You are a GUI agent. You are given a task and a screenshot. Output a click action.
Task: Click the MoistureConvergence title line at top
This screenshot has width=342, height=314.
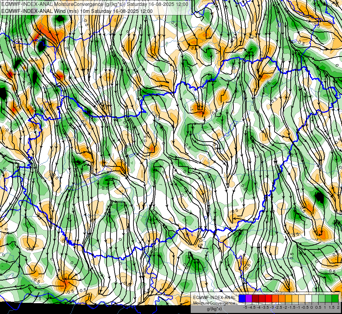(95, 4)
